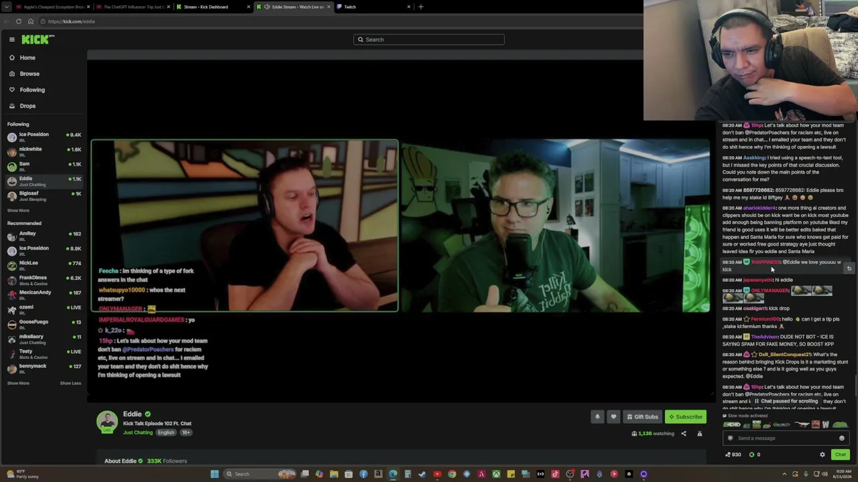Open chat settings gear

click(x=822, y=455)
